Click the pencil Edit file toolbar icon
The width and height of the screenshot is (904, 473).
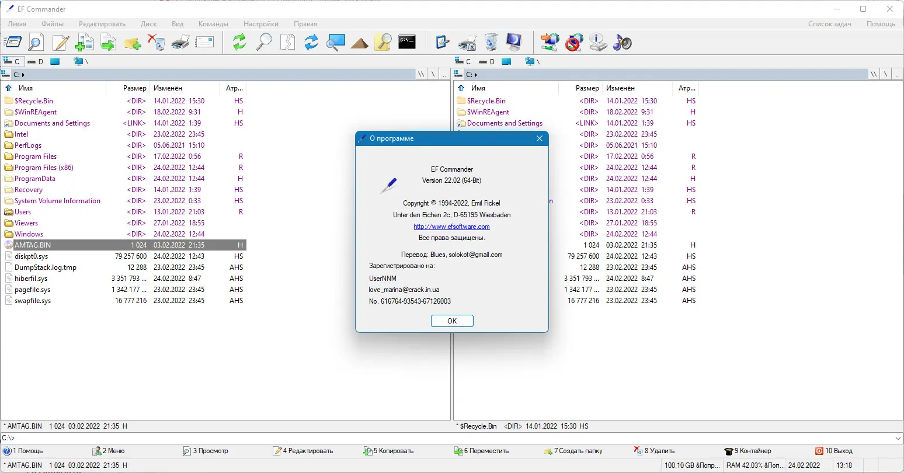click(x=61, y=42)
